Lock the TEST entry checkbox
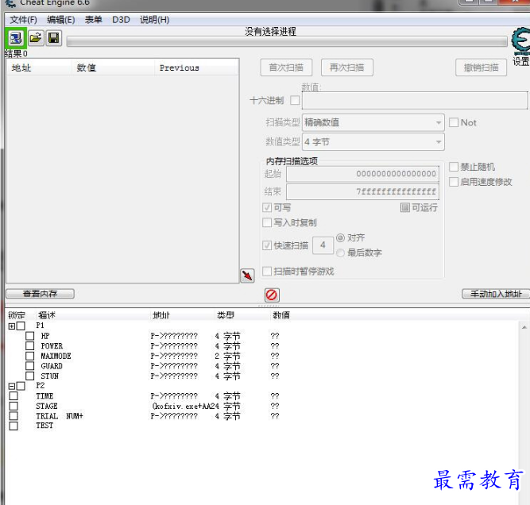Screen dimensions: 530x505 click(14, 426)
